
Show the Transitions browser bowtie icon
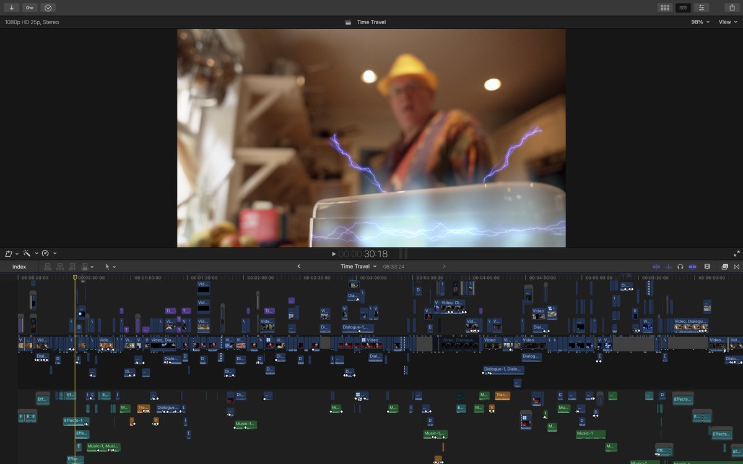point(737,267)
